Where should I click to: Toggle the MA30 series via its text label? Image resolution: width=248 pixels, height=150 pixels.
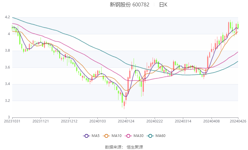pos(139,136)
